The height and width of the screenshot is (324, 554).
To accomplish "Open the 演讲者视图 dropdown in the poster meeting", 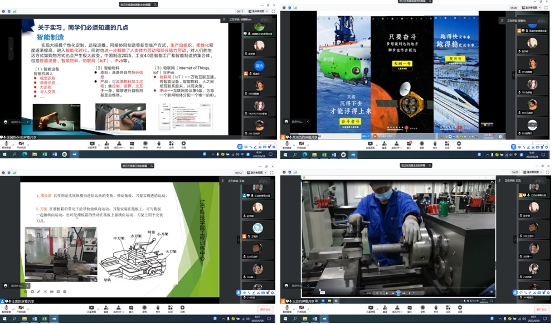I will (531, 8).
